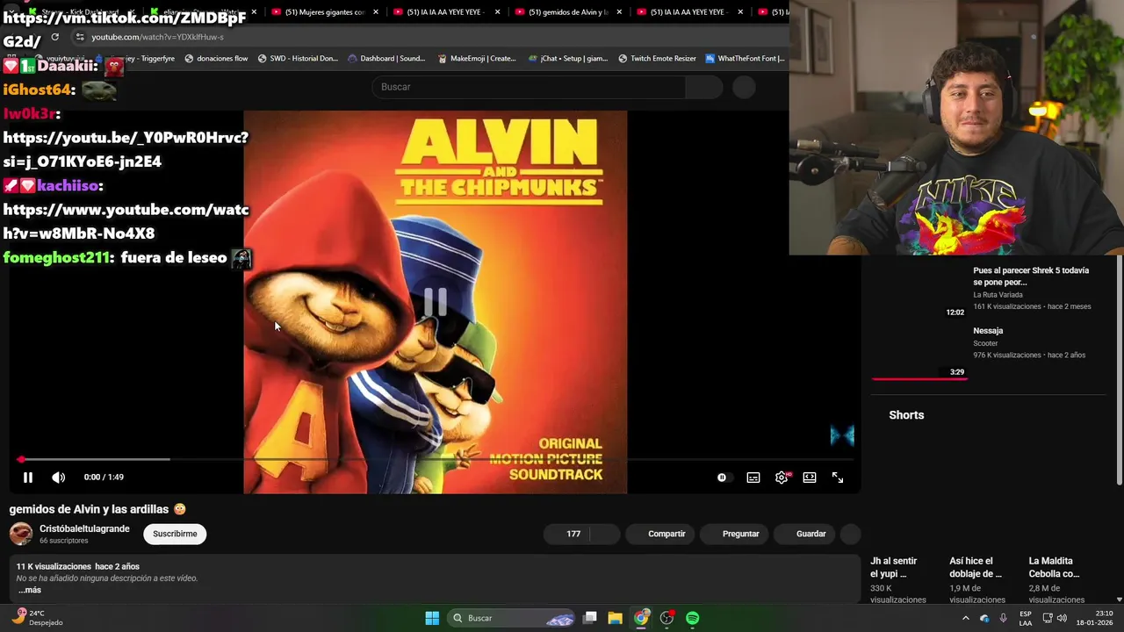Image resolution: width=1124 pixels, height=632 pixels.
Task: Close the Mujeres gigantes tab
Action: point(375,12)
